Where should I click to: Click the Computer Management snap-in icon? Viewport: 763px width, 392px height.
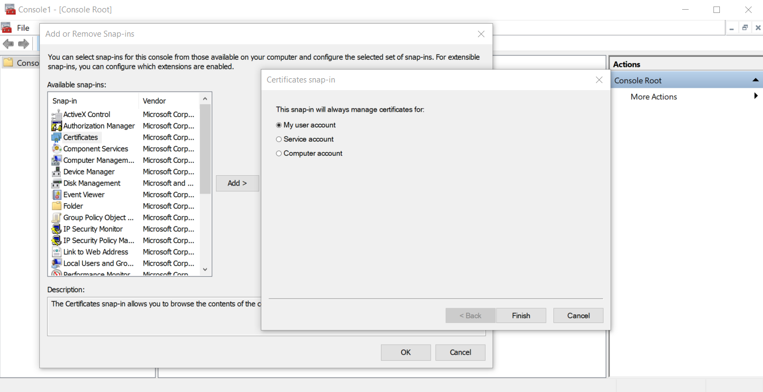(x=56, y=160)
